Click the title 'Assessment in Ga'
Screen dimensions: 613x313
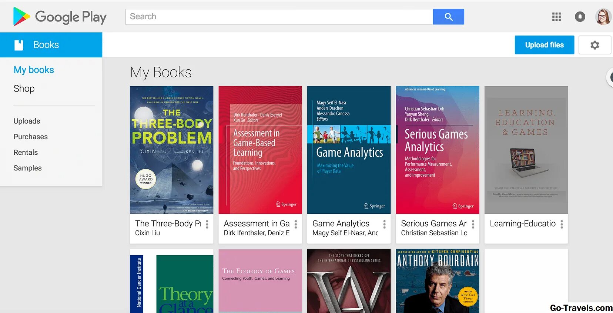[x=257, y=223]
